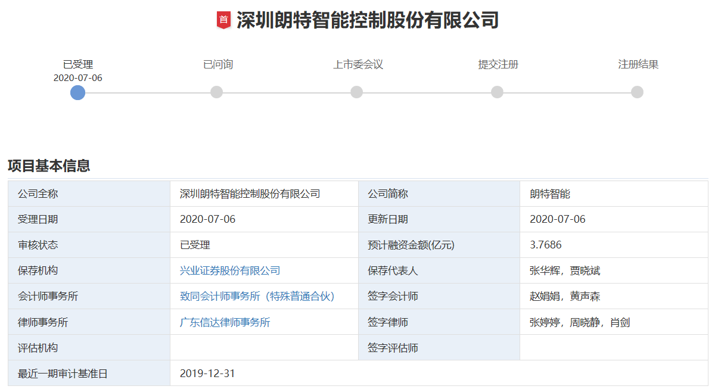718x389 pixels.
Task: Click the 审核状态 label cell
Action: tap(89, 245)
